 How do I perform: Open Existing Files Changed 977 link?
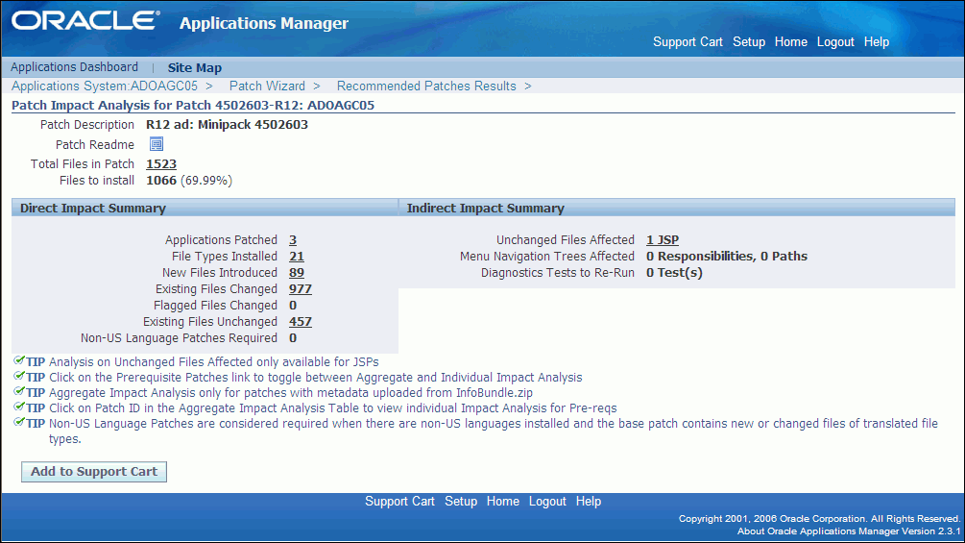[301, 288]
